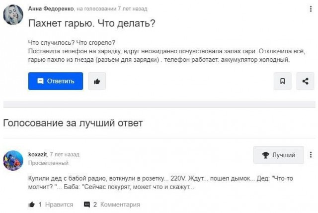Click the trophy icon on Лучший button
318x213 pixels.
point(266,155)
